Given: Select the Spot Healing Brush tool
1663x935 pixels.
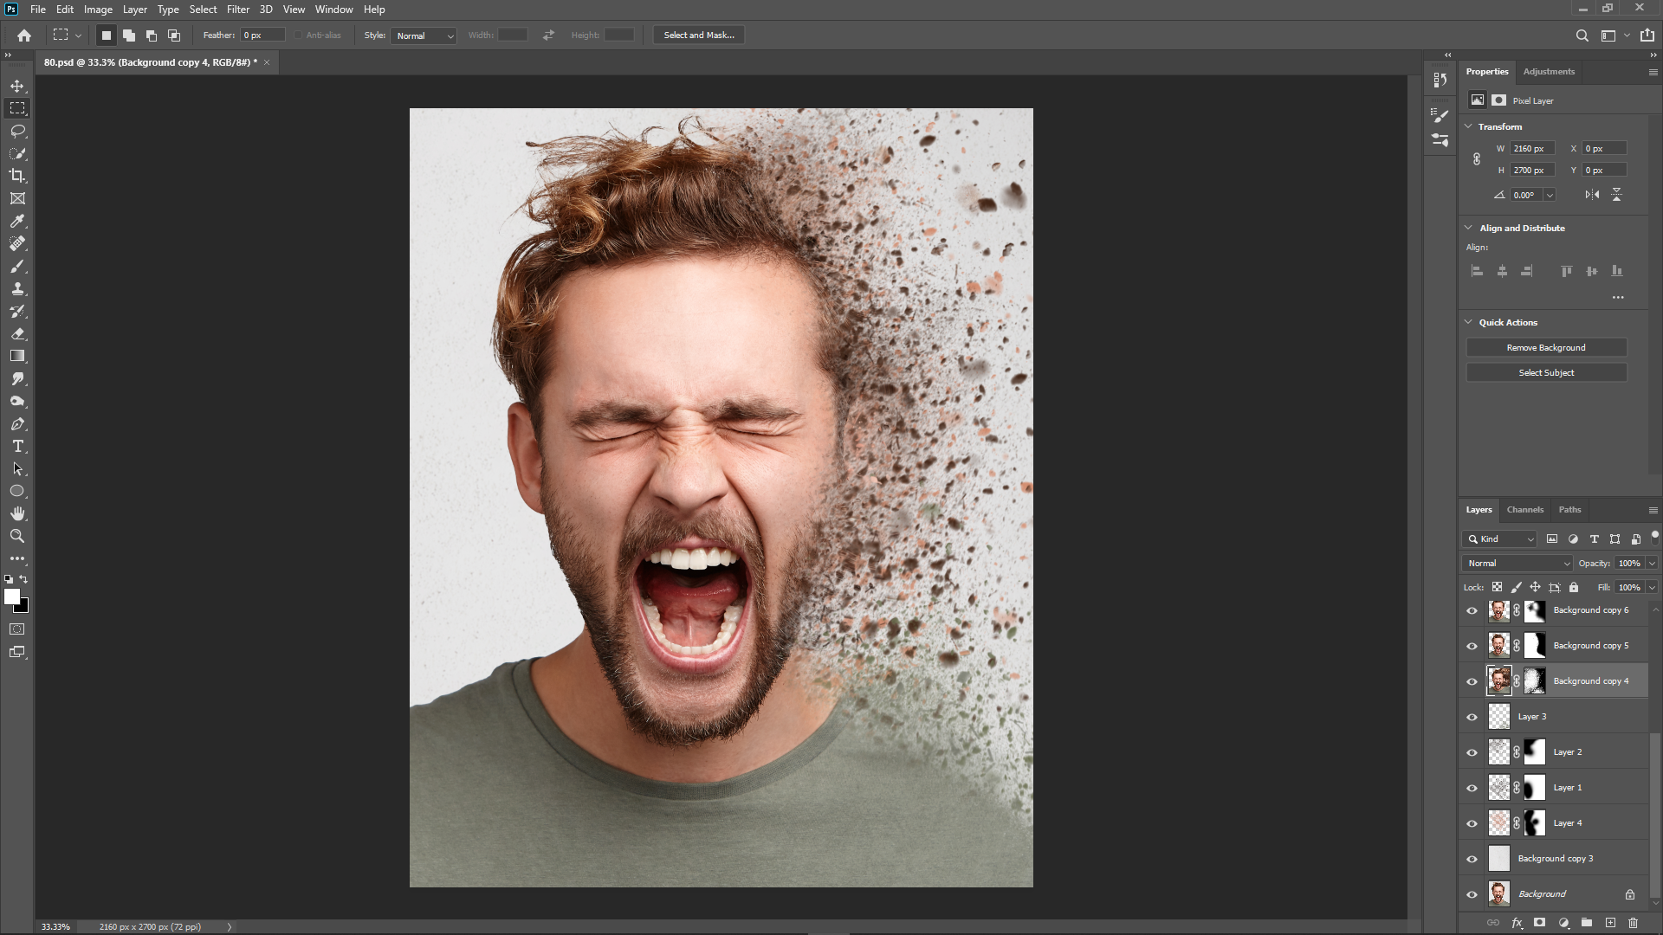Looking at the screenshot, I should point(17,243).
